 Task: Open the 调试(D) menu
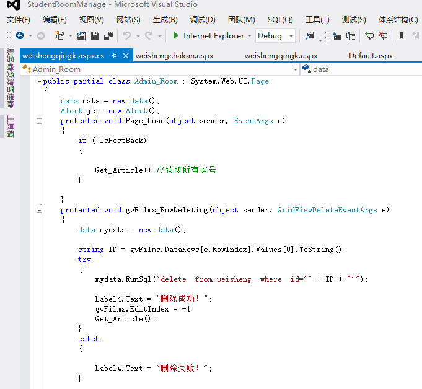click(203, 20)
